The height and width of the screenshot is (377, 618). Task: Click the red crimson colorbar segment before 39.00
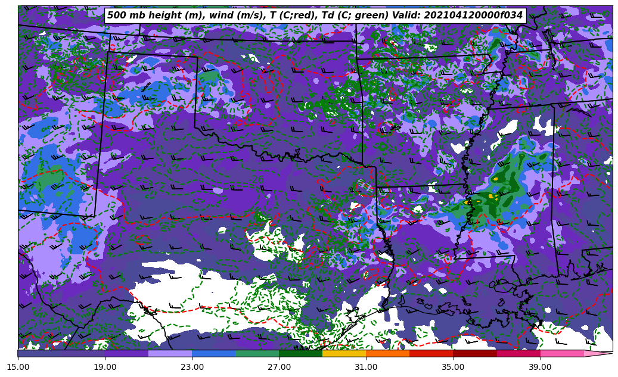click(x=518, y=353)
